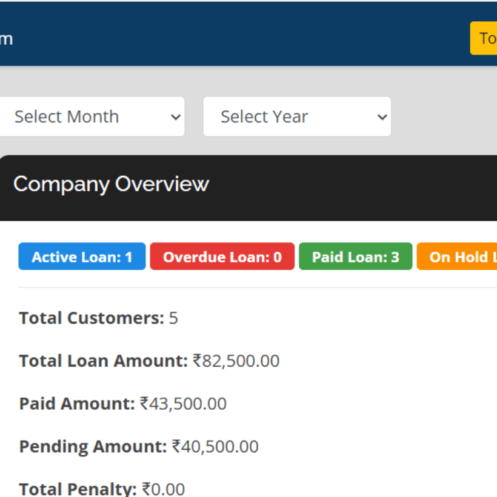Open the Select Month dropdown
Image resolution: width=497 pixels, height=497 pixels.
point(92,116)
